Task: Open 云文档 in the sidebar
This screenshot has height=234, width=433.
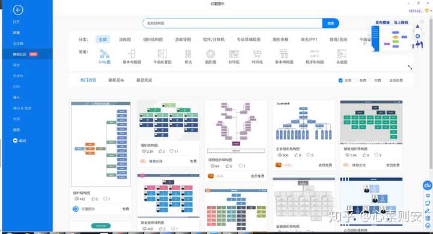Action: [18, 43]
